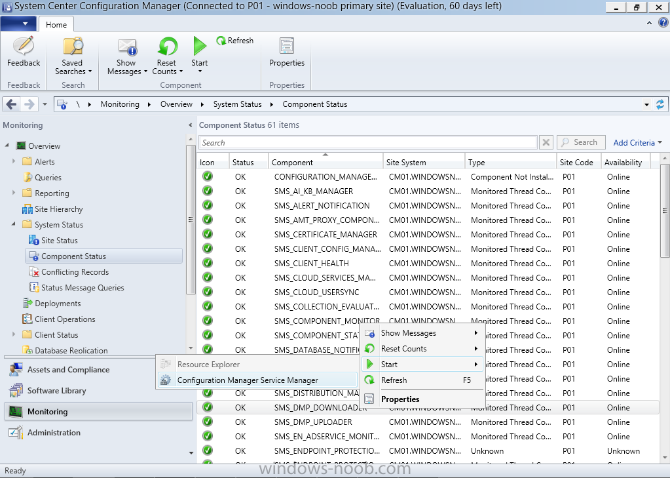Viewport: 670px width, 478px height.
Task: Select Alerts folder in tree
Action: (x=45, y=162)
